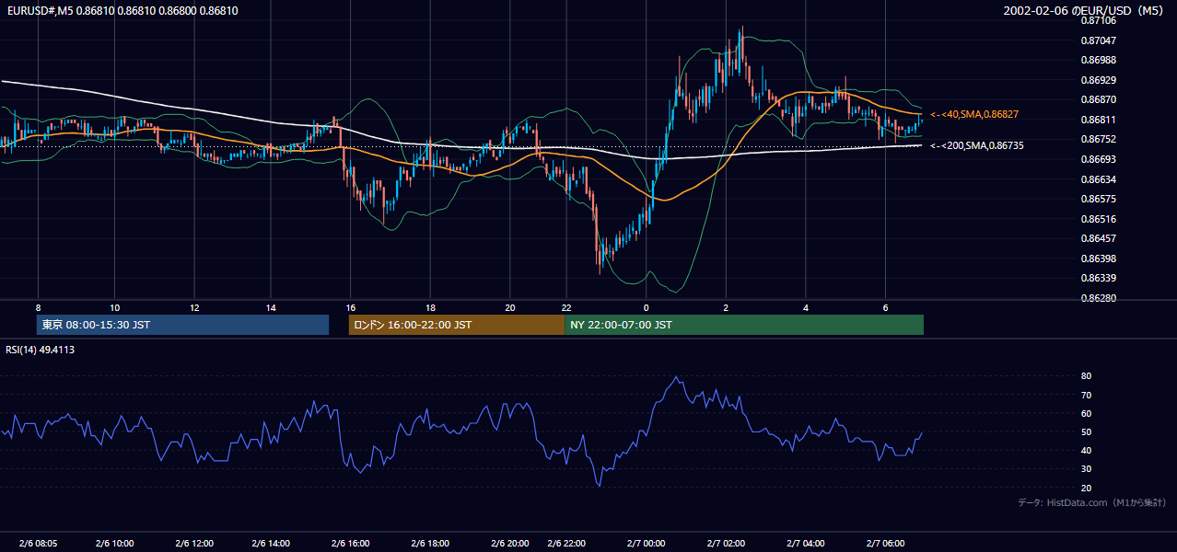Click RSI scale level 60
Viewport: 1177px width, 552px height.
coord(1086,413)
